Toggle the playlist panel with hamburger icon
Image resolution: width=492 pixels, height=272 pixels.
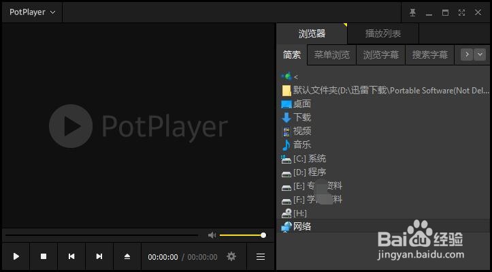(x=261, y=256)
